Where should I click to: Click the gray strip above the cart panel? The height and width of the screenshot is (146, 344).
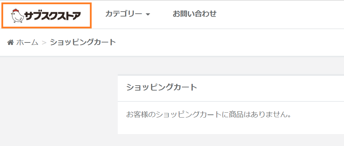tap(229, 66)
